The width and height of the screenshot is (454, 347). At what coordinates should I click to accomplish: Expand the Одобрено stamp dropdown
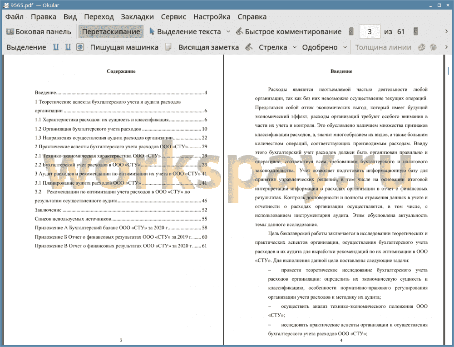click(345, 47)
